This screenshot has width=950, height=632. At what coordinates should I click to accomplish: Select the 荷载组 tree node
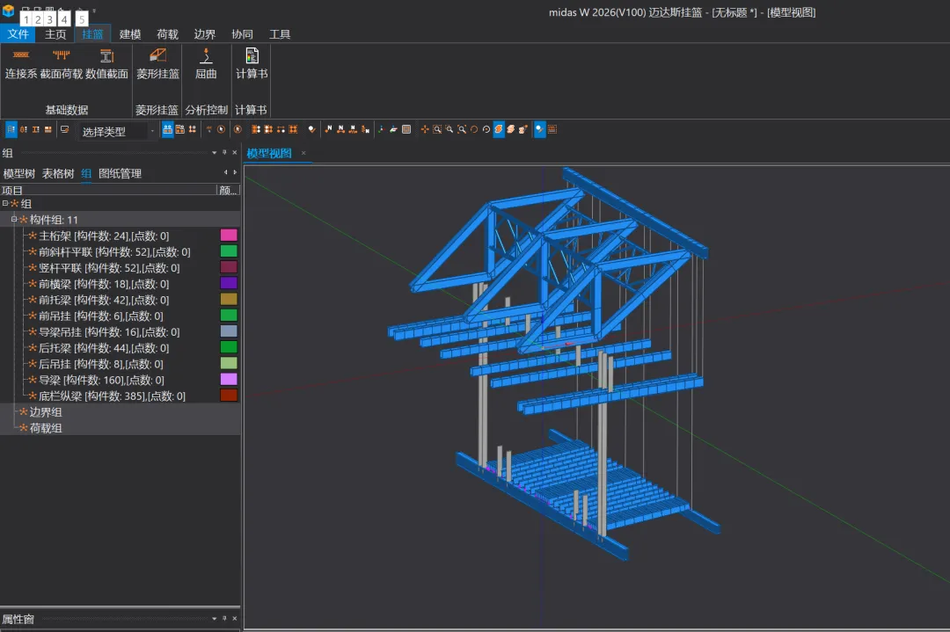point(46,428)
